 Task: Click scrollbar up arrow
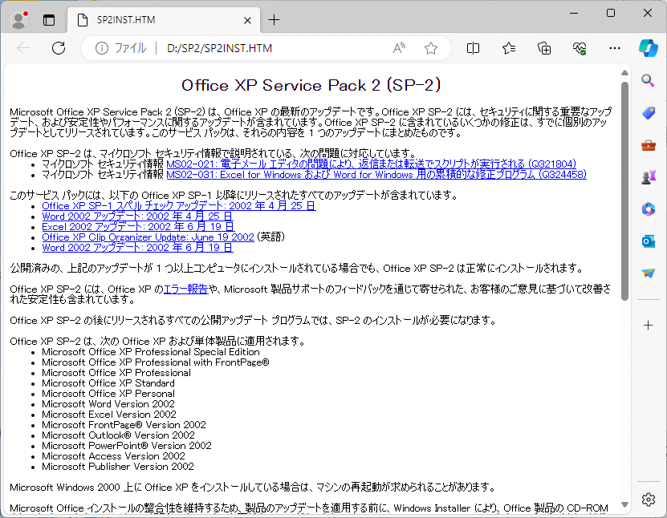pos(624,73)
